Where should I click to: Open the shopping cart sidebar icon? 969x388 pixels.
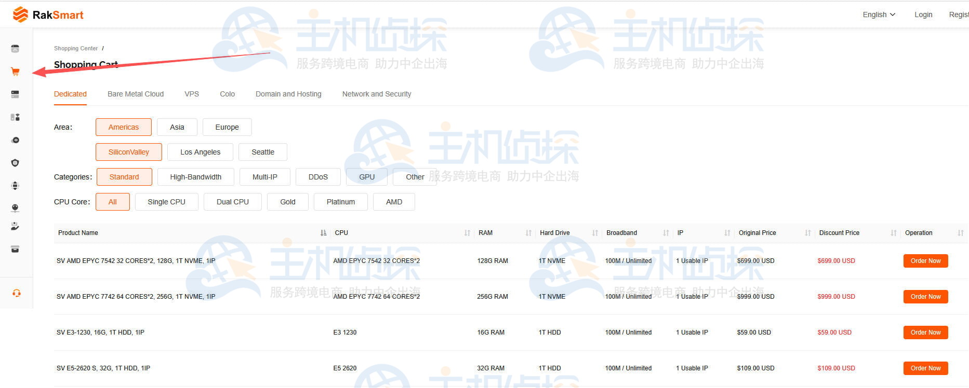tap(15, 72)
